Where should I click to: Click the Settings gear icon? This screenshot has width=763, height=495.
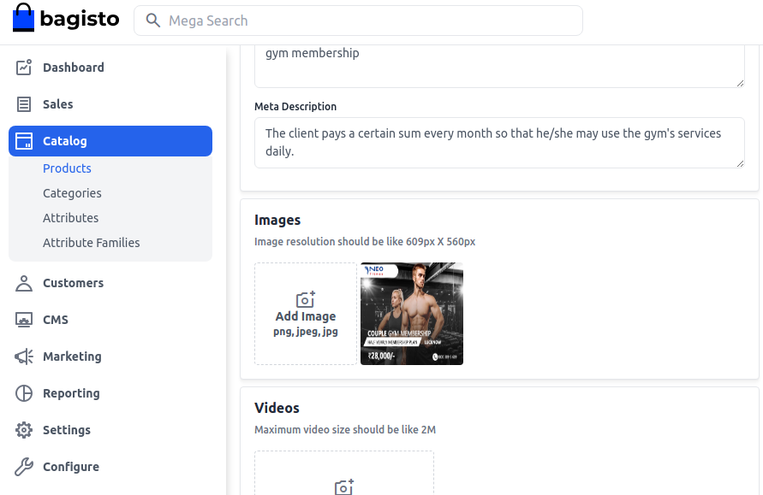click(x=24, y=430)
